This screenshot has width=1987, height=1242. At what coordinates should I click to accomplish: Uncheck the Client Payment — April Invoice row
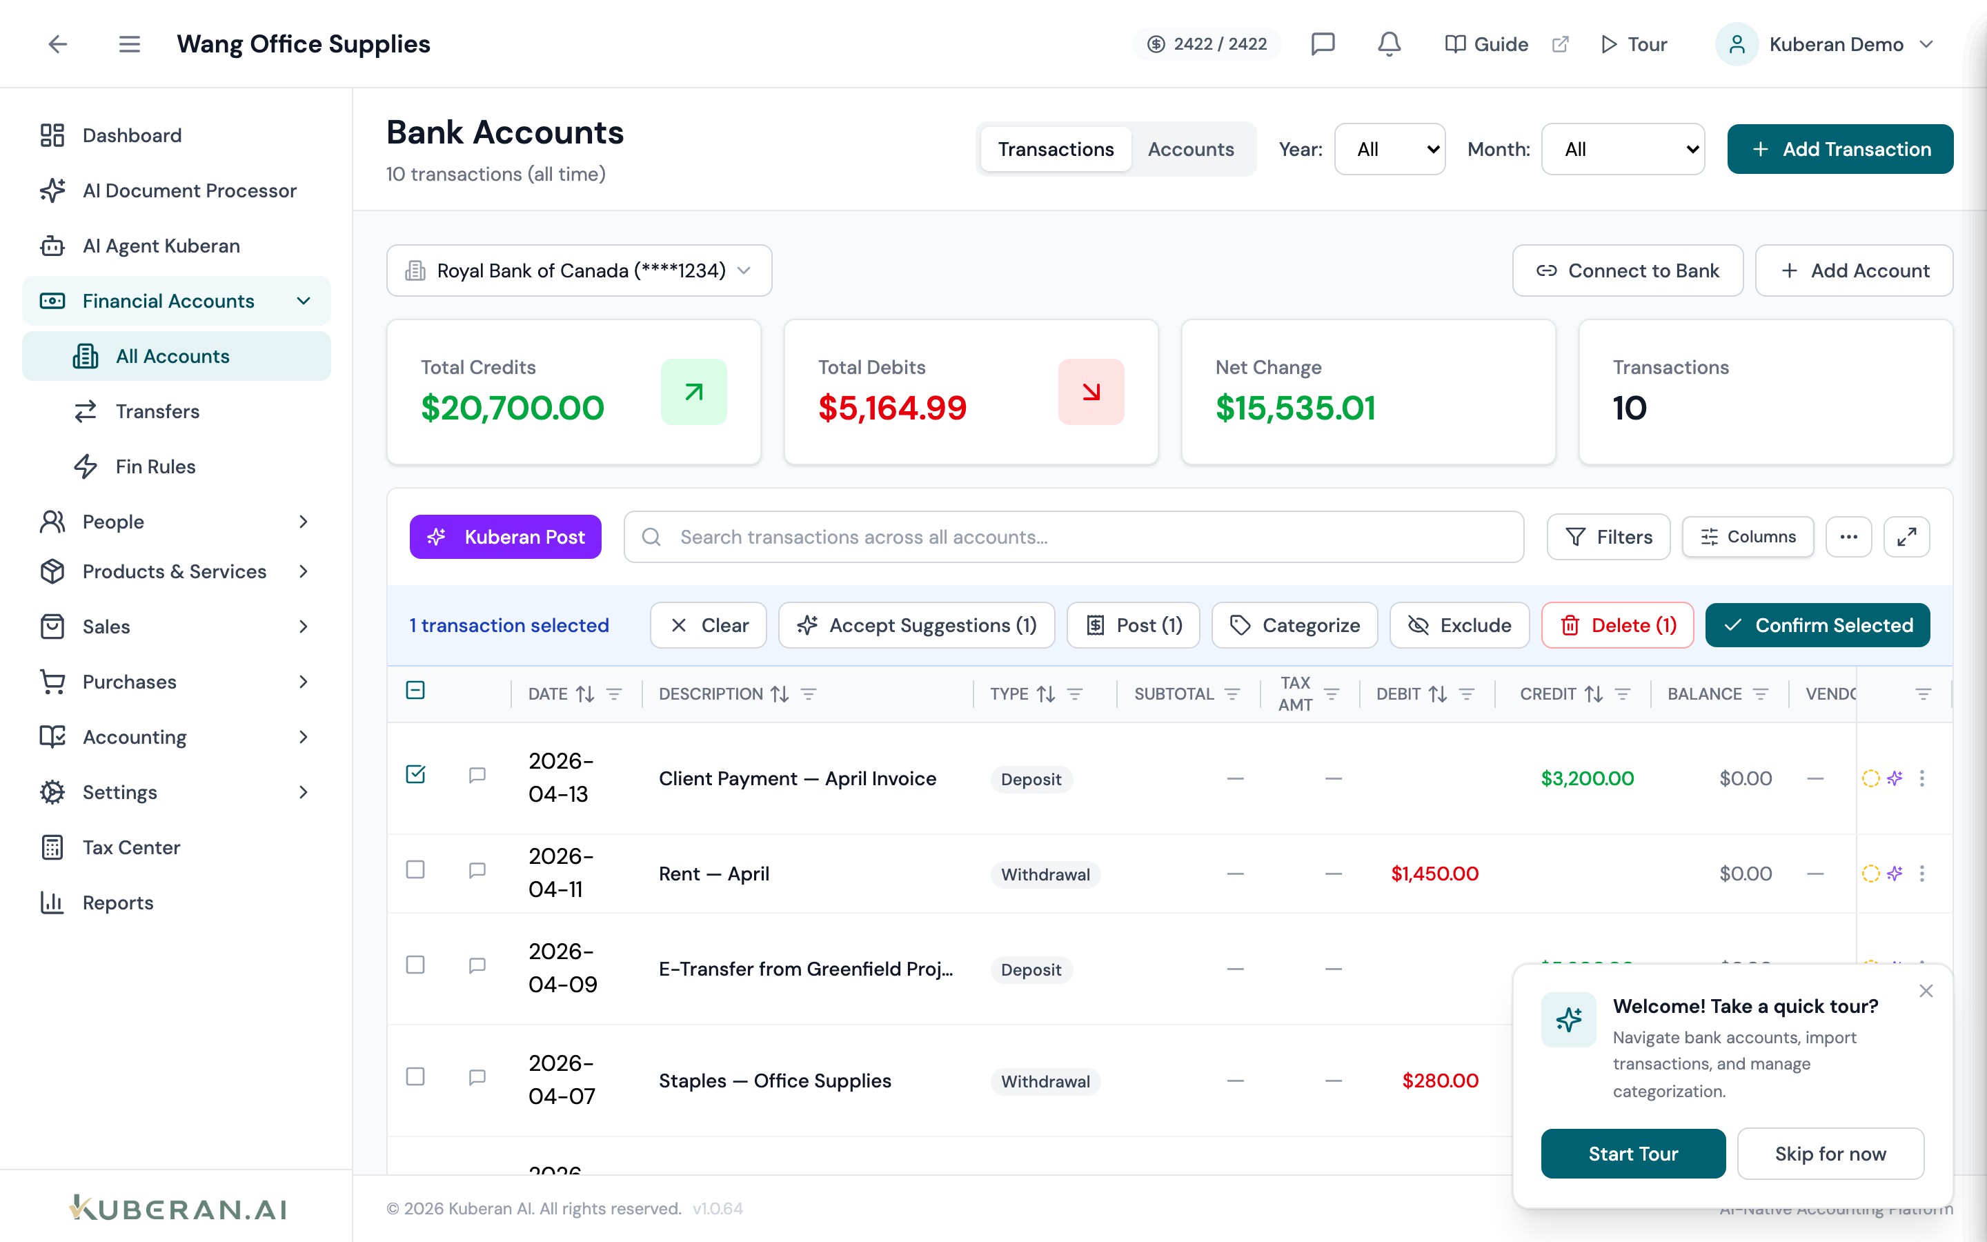(x=415, y=773)
